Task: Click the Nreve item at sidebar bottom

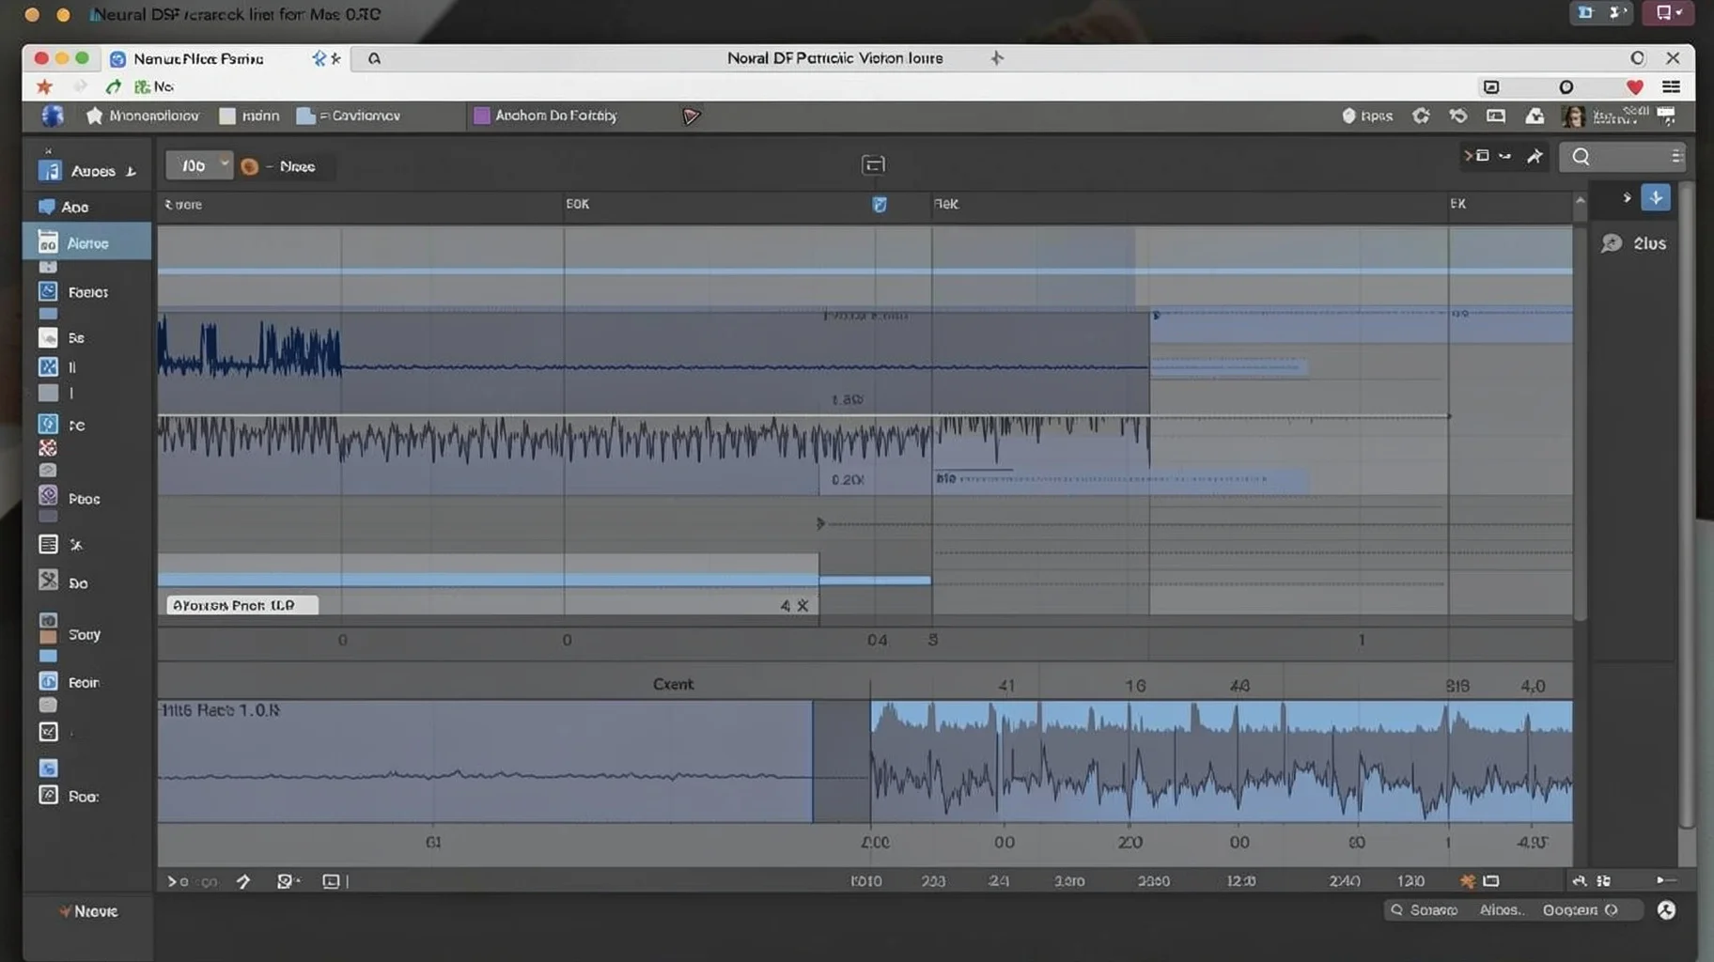Action: 88,911
